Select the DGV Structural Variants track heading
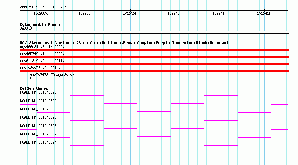The width and height of the screenshot is (298, 165). (x=124, y=43)
